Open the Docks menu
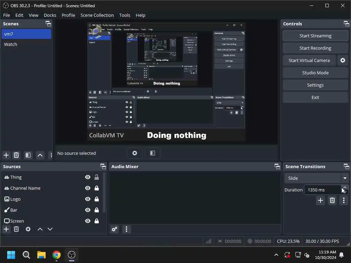 click(x=50, y=15)
